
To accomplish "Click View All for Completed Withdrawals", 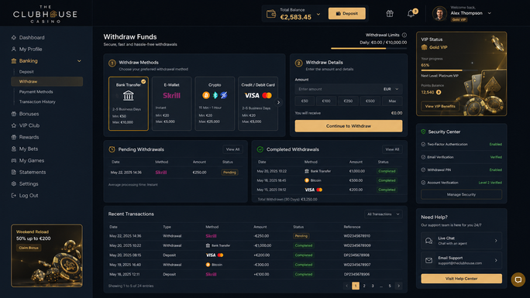I will pos(392,149).
